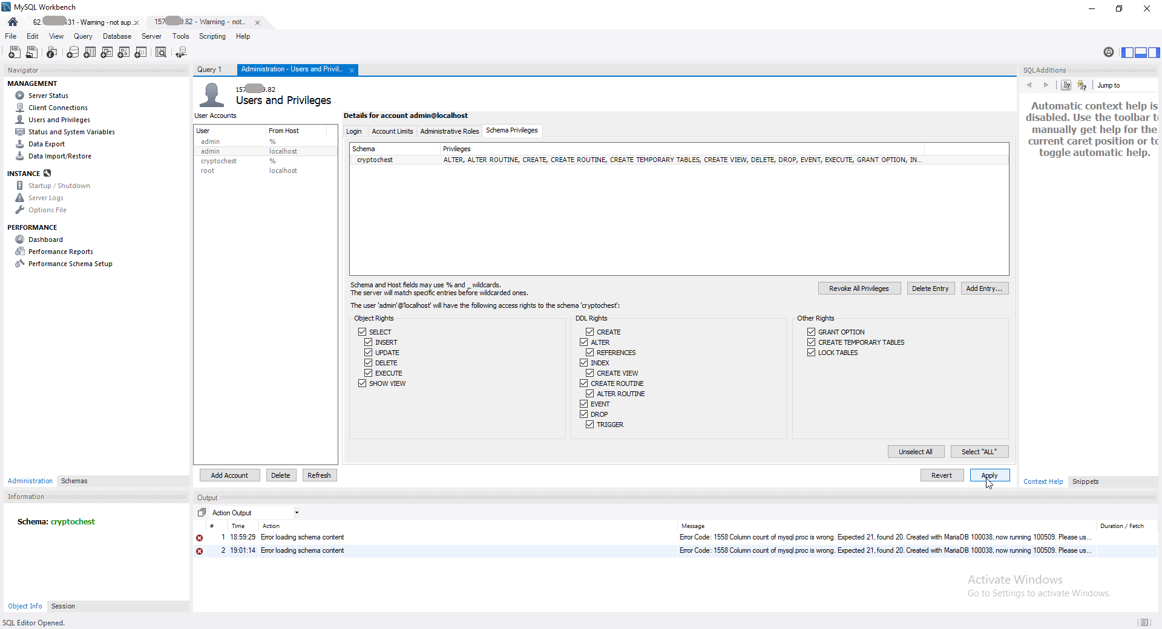Screen dimensions: 1162x629
Task: Switch to the Schemas navigator tab
Action: pos(74,481)
